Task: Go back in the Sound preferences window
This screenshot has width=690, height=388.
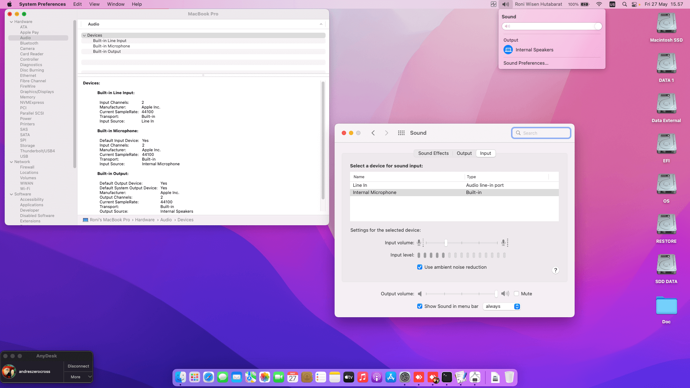Action: 373,133
